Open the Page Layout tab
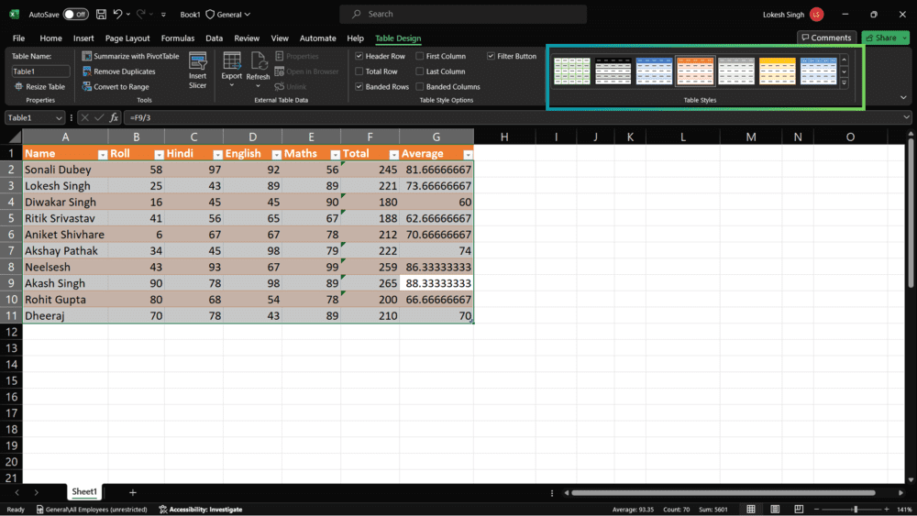The width and height of the screenshot is (917, 516). pos(127,38)
